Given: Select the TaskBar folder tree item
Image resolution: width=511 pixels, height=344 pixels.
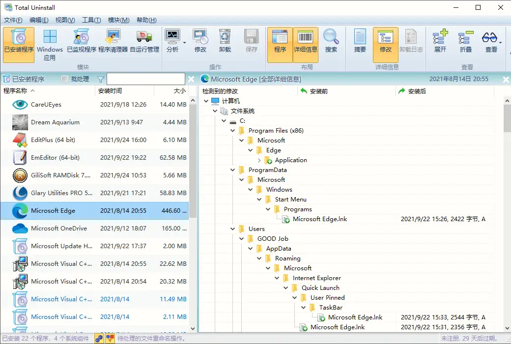Looking at the screenshot, I should point(331,308).
